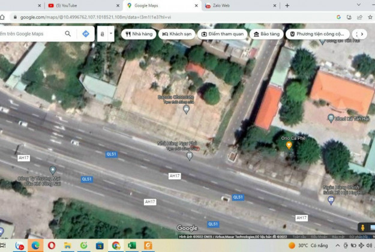
Task: Open Opera from the taskbar
Action: [52, 245]
